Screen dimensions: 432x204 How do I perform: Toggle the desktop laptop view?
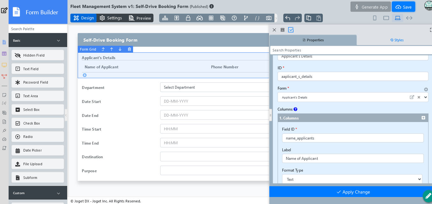coord(398,18)
